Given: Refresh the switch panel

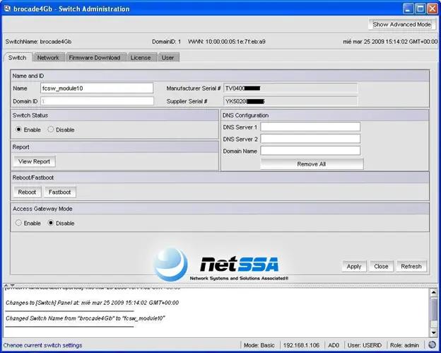Looking at the screenshot, I should coord(411,266).
